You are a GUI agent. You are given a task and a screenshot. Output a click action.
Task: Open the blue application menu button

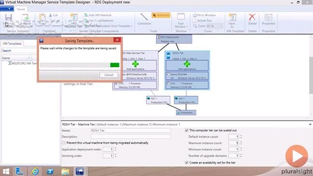coord(7,9)
